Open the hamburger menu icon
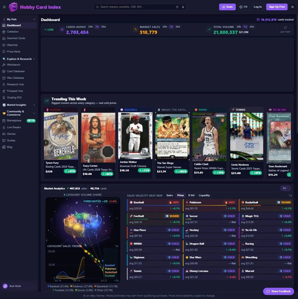This screenshot has height=299, width=298. pos(4,7)
